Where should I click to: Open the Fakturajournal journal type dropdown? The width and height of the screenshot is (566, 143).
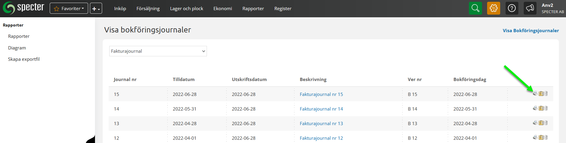click(x=158, y=51)
